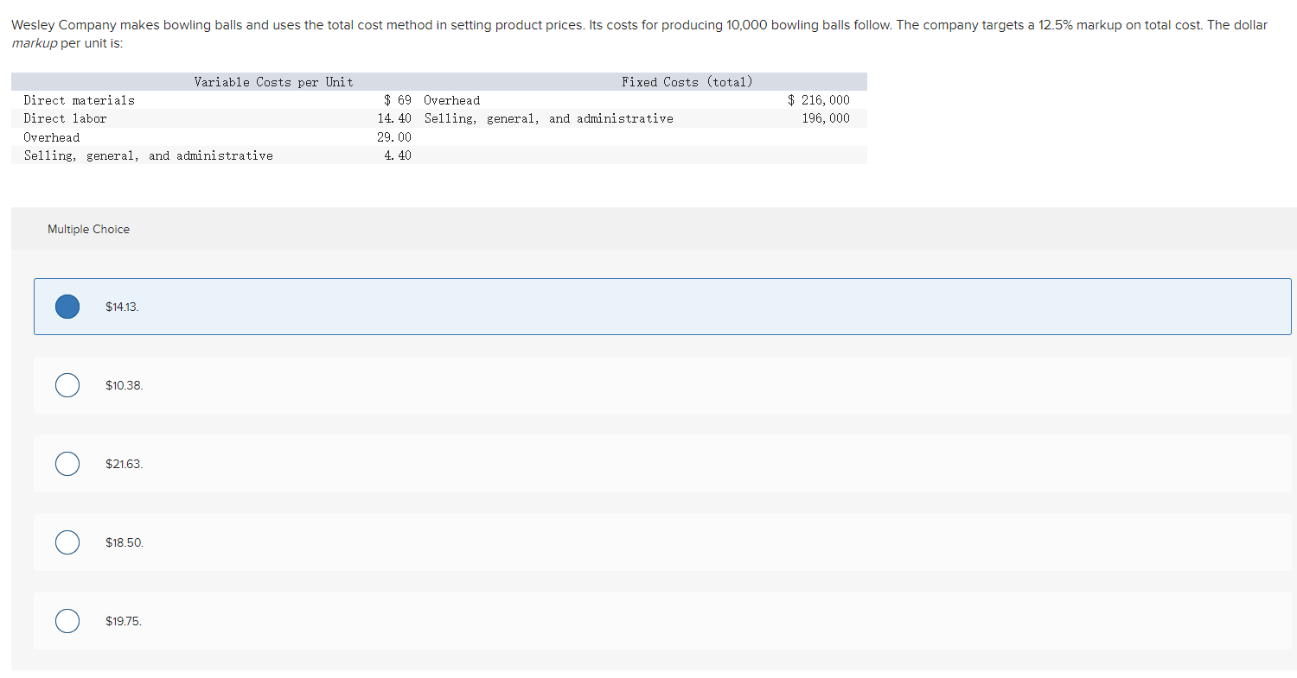Click the "29.00" variable overhead value
Screen dimensions: 1297x678
[x=394, y=137]
